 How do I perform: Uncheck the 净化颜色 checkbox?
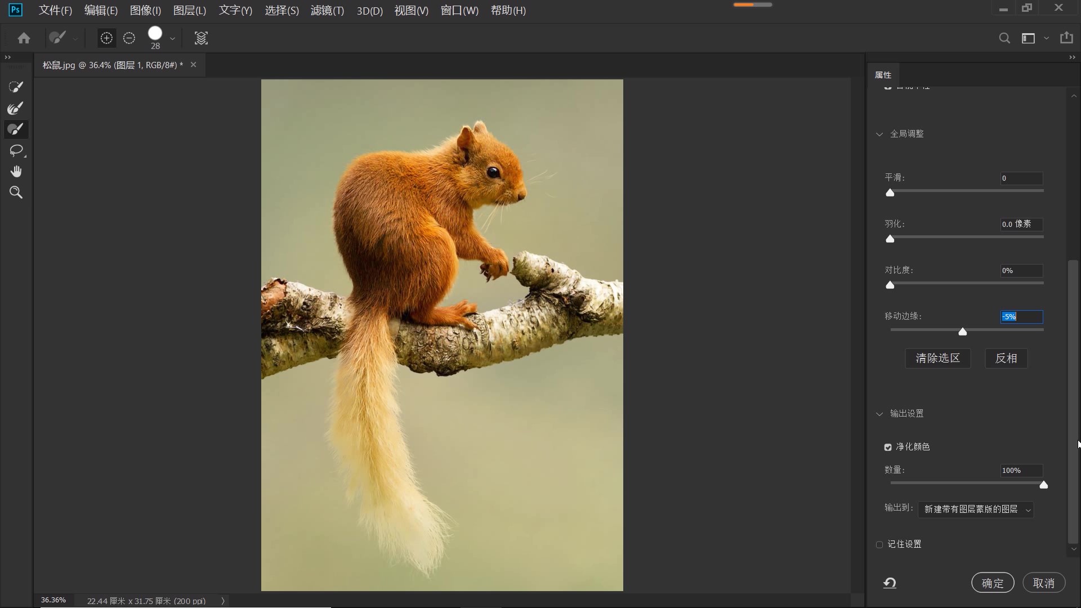[x=888, y=447]
